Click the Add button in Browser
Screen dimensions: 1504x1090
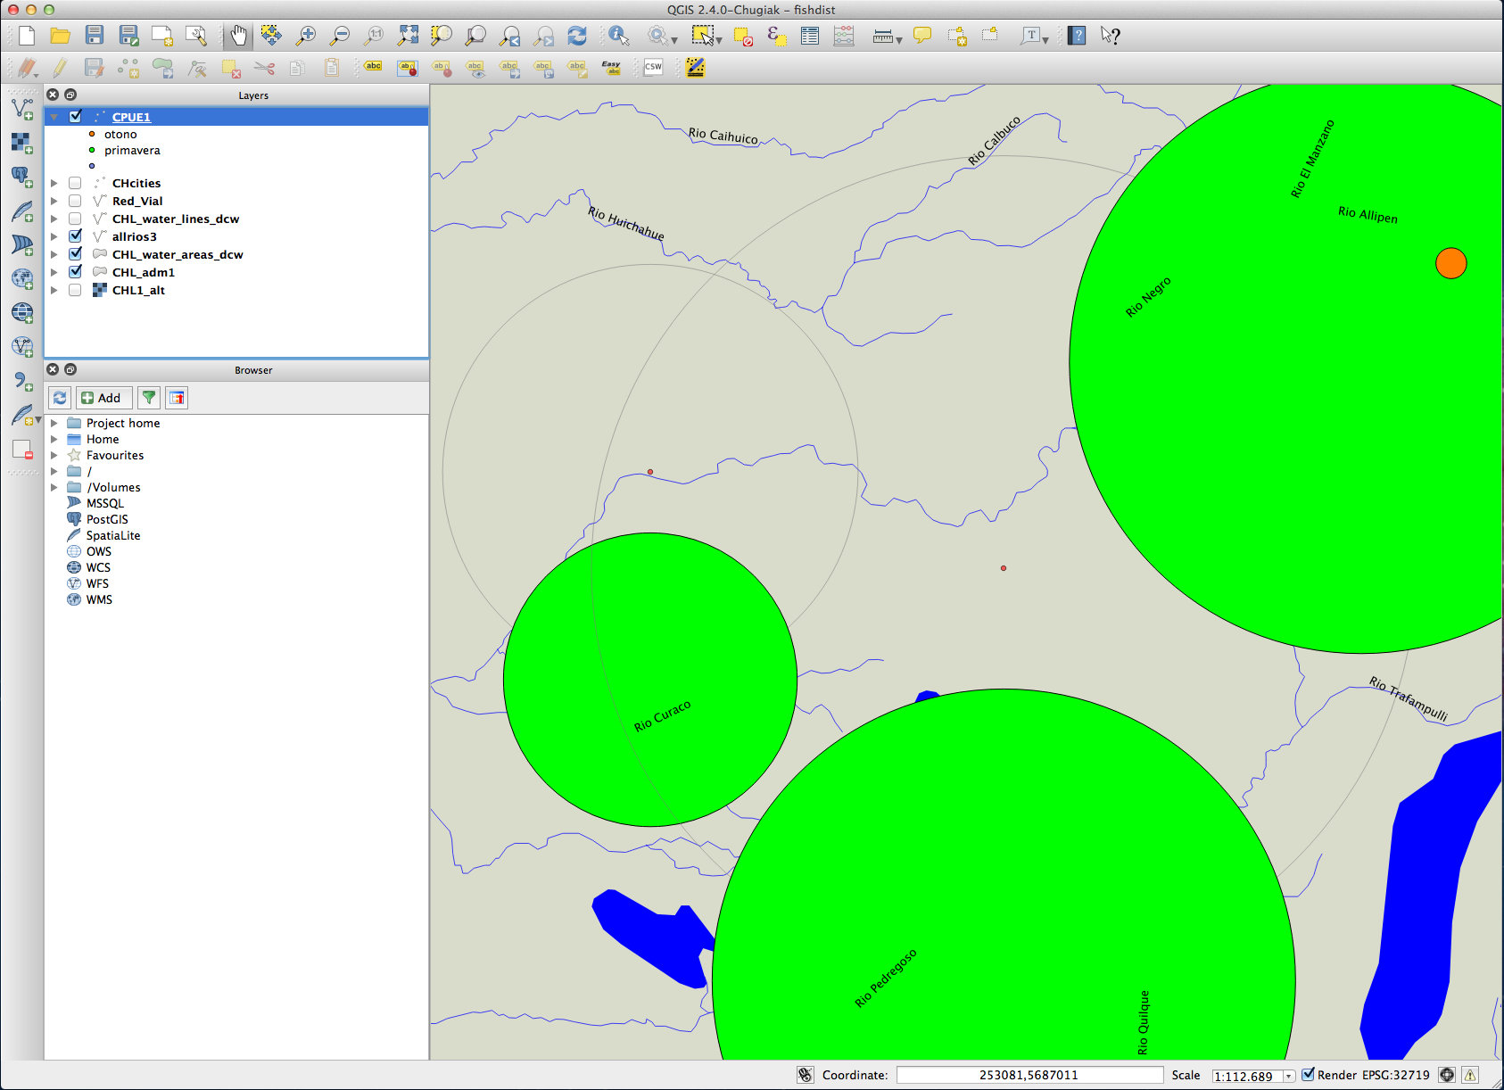click(103, 398)
